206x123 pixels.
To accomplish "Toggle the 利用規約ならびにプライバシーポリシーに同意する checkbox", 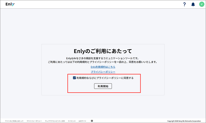I will tap(74, 78).
